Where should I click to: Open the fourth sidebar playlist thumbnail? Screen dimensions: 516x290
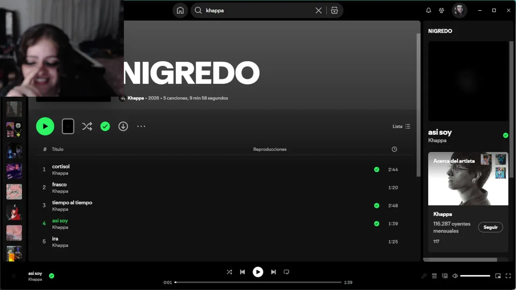(14, 171)
